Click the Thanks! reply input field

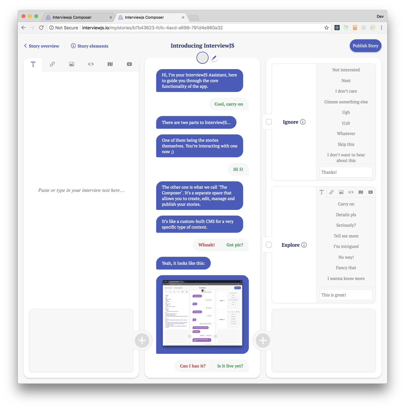(x=346, y=172)
